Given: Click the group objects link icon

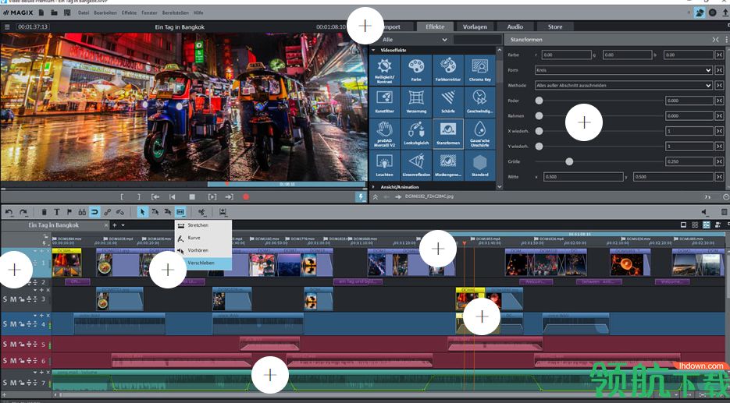Looking at the screenshot, I should click(108, 212).
